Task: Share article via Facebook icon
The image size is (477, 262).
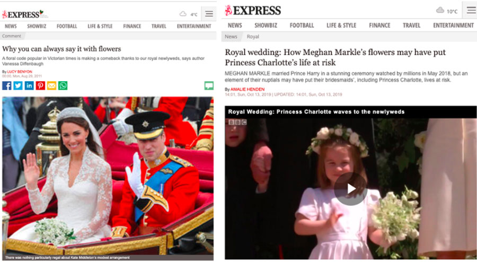Action: (7, 85)
